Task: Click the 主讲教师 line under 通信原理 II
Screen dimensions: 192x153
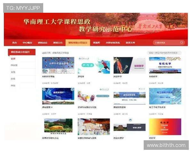Action: (x=49, y=114)
